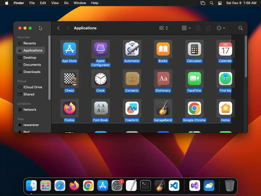Image resolution: width=261 pixels, height=196 pixels.
Task: Go forward with the right chevron
Action: (68, 28)
